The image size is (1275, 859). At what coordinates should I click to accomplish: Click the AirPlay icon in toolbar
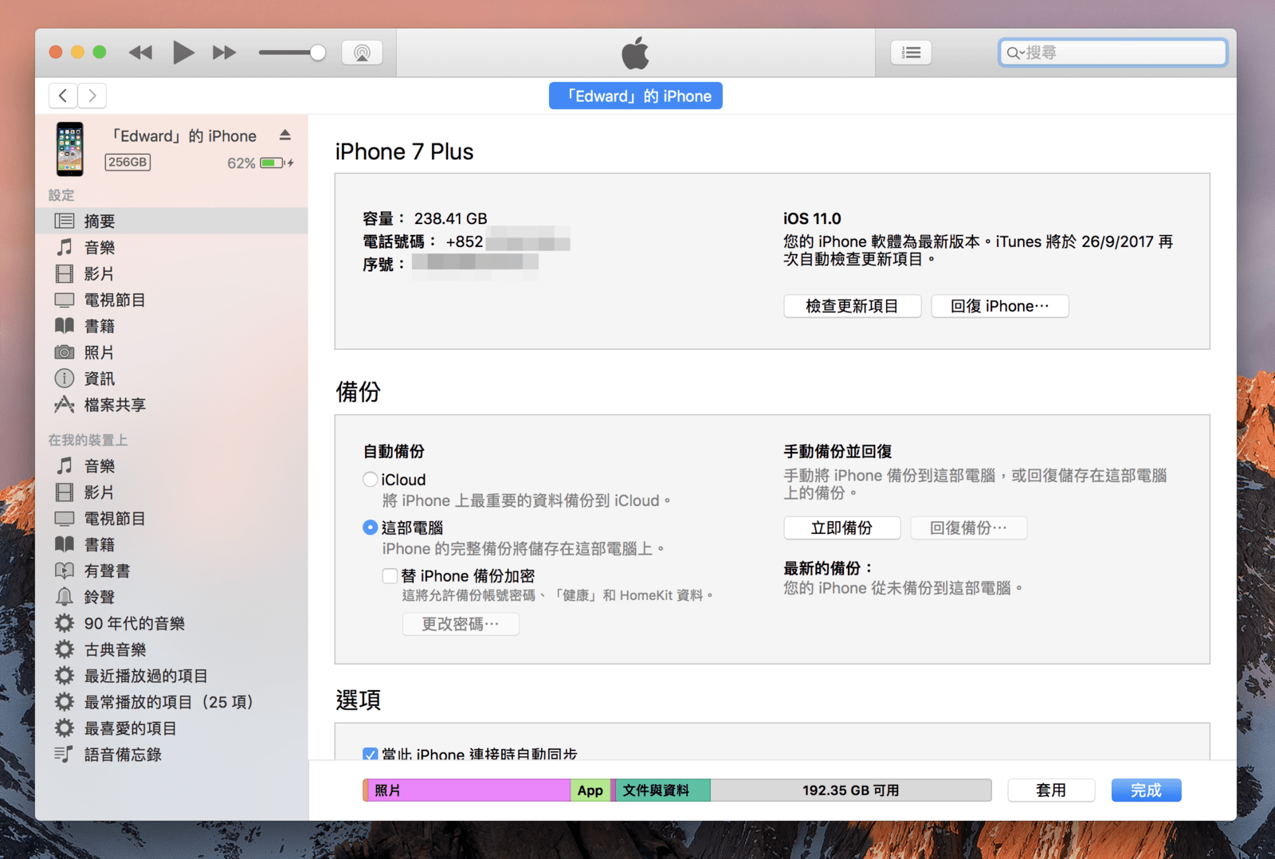click(x=362, y=53)
